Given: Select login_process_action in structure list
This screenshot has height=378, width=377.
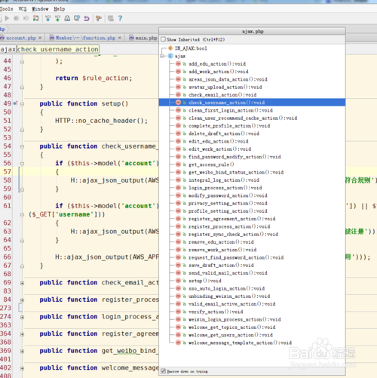Looking at the screenshot, I should (225, 188).
